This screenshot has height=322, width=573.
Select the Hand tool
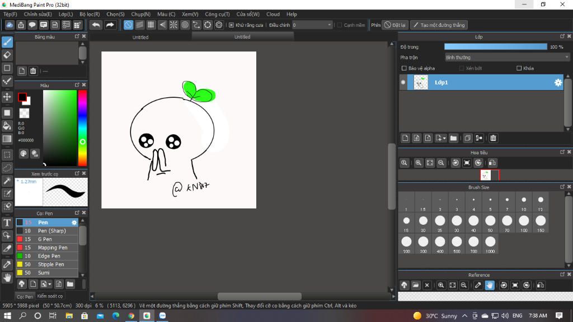click(7, 277)
